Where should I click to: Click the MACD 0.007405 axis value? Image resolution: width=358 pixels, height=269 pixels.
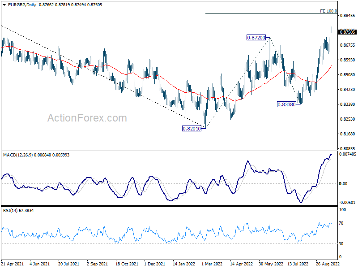coord(348,154)
